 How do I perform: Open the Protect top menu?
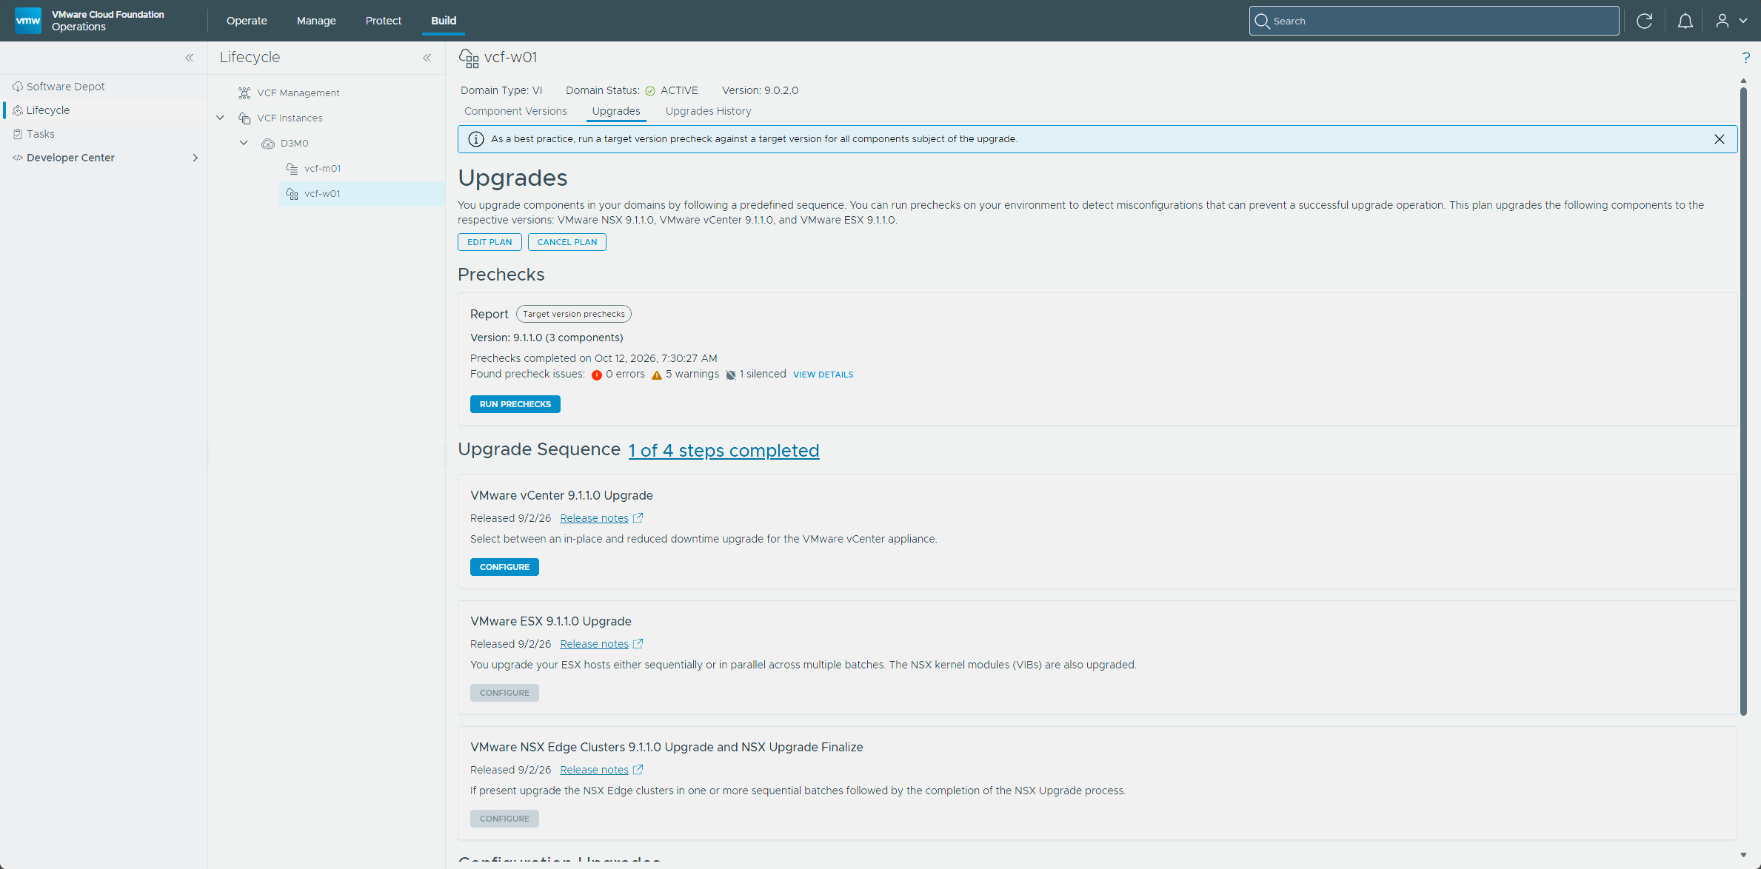[384, 21]
